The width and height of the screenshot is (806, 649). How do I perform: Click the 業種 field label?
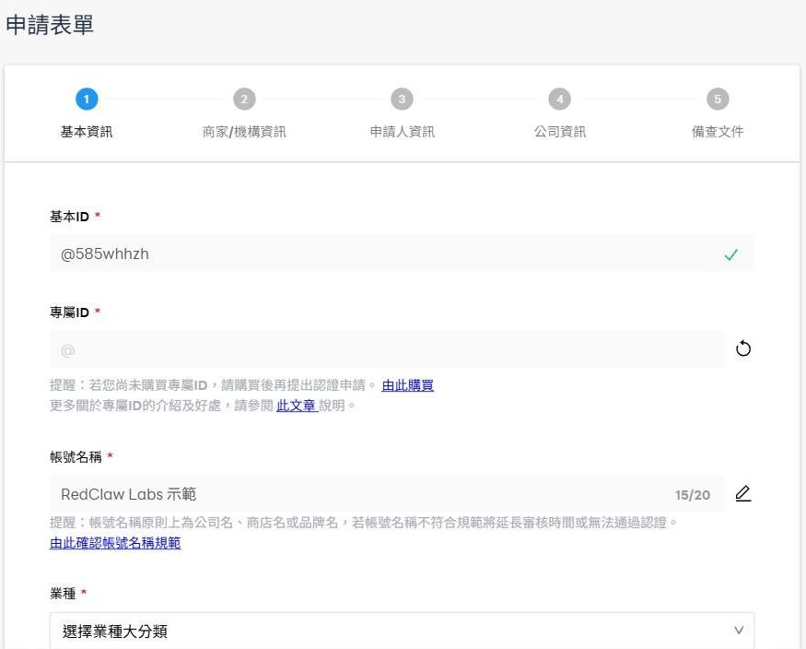(63, 594)
